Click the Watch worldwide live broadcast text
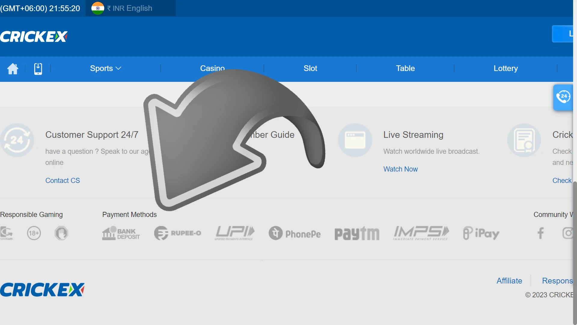 pos(431,151)
